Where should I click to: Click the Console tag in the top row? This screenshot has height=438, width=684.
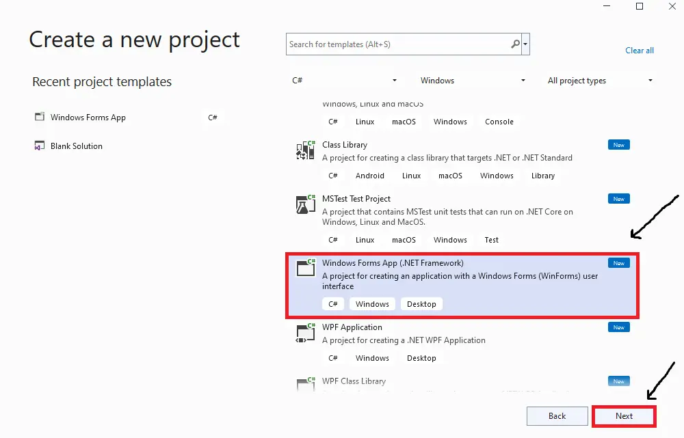(499, 122)
